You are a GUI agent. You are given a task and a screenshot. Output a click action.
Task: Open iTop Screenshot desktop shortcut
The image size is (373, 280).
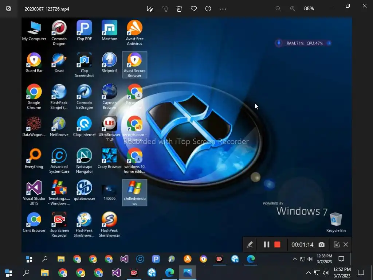tap(84, 65)
